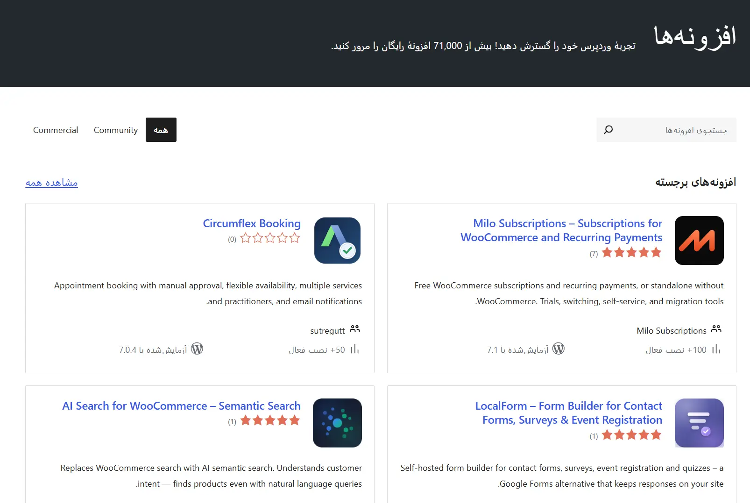
Task: Click the مشاهده همه link
Action: point(52,182)
